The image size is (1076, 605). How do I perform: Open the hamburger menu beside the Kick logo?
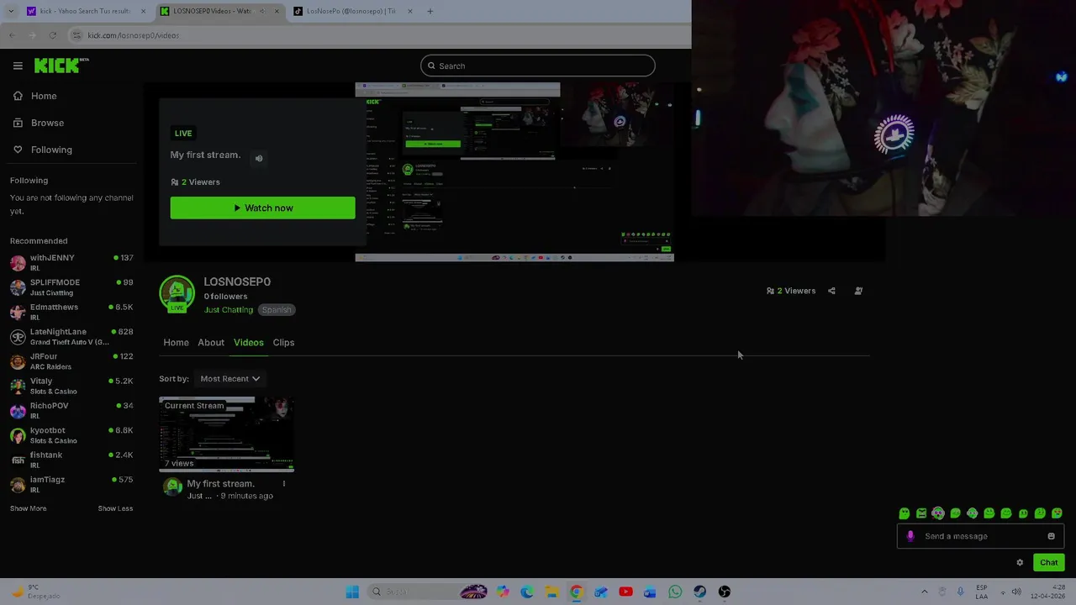click(18, 66)
